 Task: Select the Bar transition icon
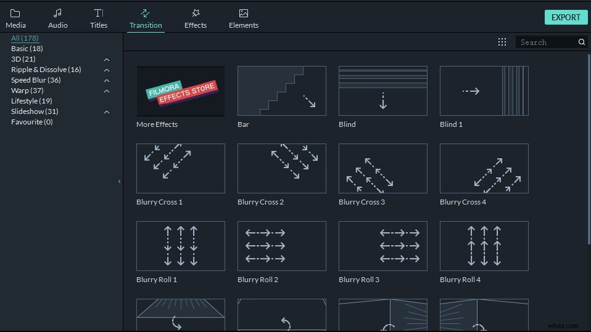click(x=281, y=91)
